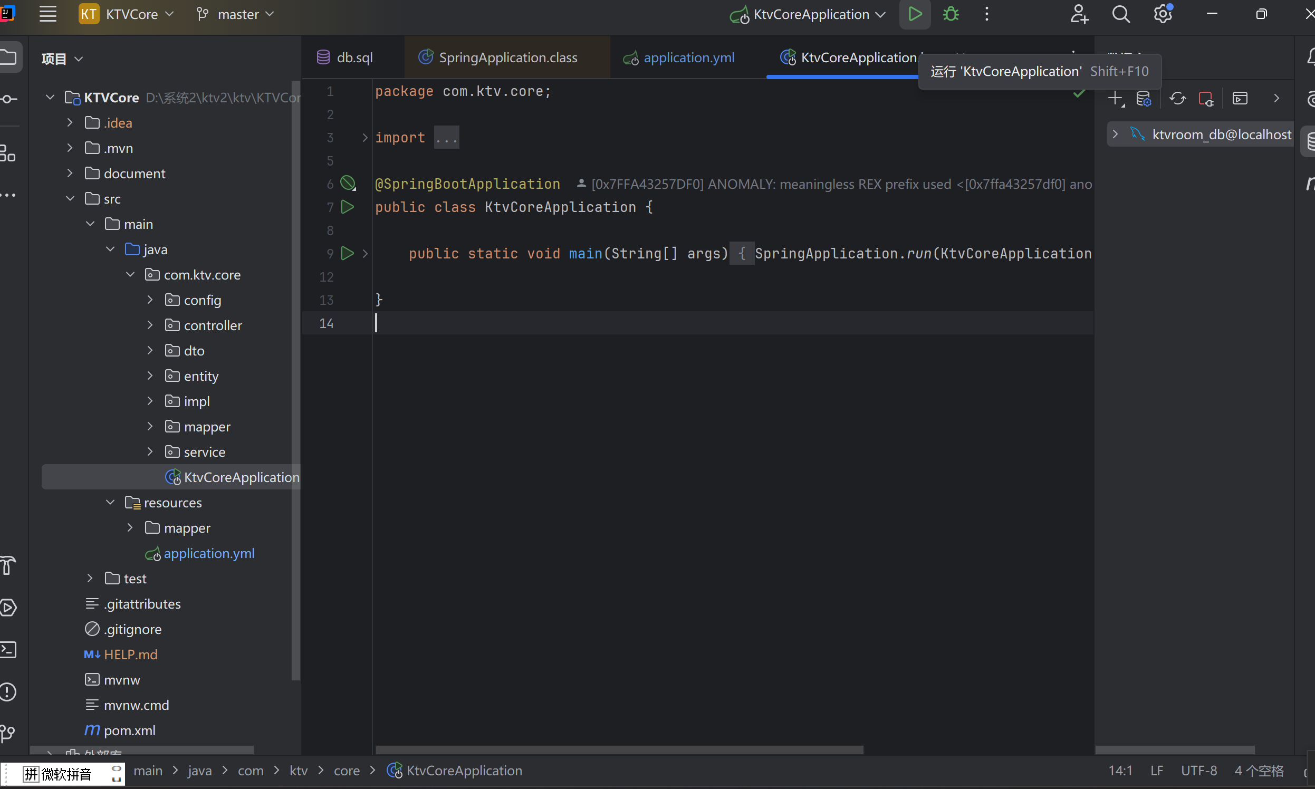Open KtvCoreApplication run configuration dropdown
The image size is (1315, 789).
810,14
